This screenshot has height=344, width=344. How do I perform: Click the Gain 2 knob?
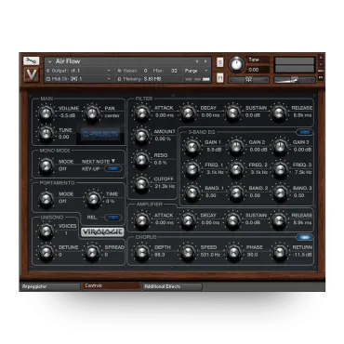tap(236, 146)
